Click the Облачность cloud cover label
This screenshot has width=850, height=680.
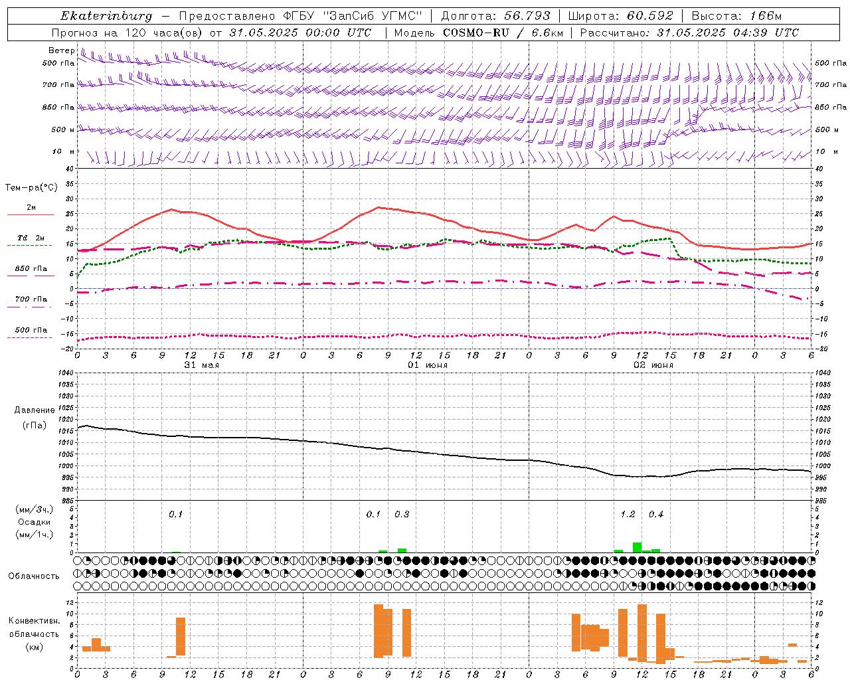(x=34, y=576)
